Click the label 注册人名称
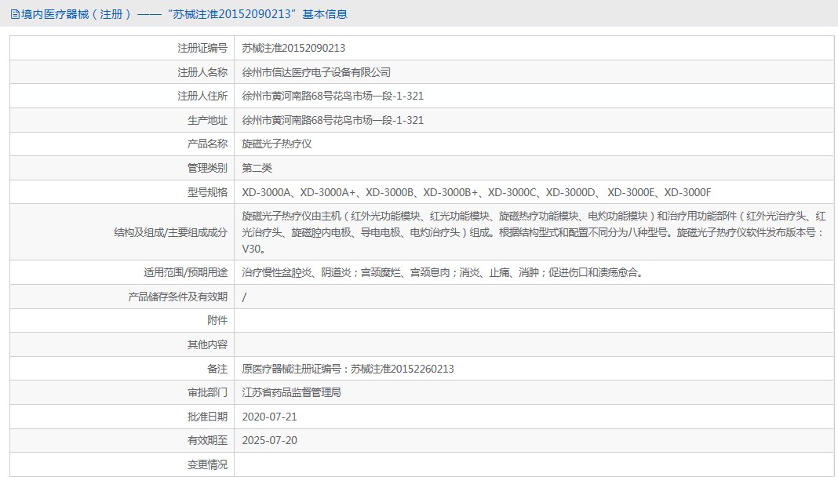 [202, 72]
